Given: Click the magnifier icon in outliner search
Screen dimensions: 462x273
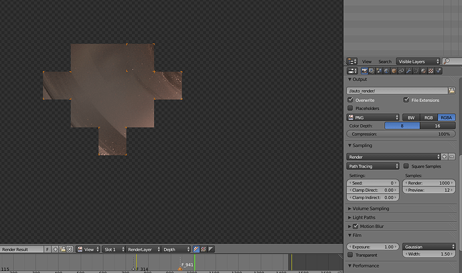Looking at the screenshot, I should 447,61.
